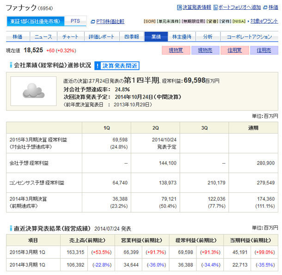Click the cloudy weather progress image
Image resolution: width=282 pixels, height=275 pixels.
point(33,91)
